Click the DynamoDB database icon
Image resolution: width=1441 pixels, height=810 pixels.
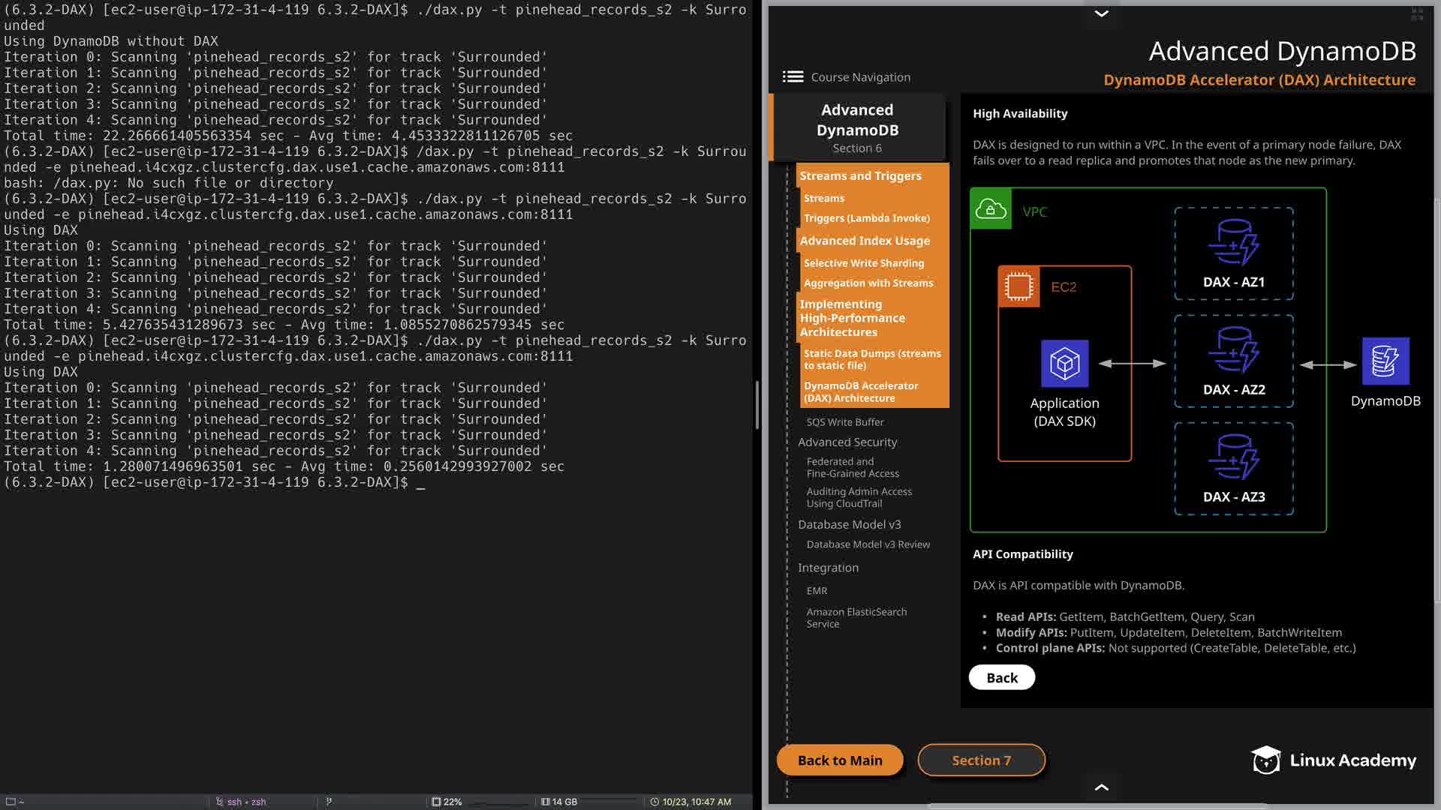1385,361
